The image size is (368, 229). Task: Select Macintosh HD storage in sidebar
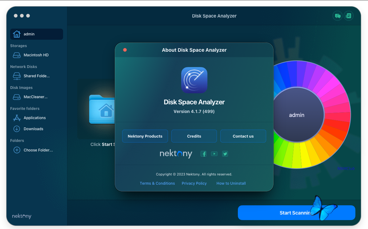(x=36, y=55)
